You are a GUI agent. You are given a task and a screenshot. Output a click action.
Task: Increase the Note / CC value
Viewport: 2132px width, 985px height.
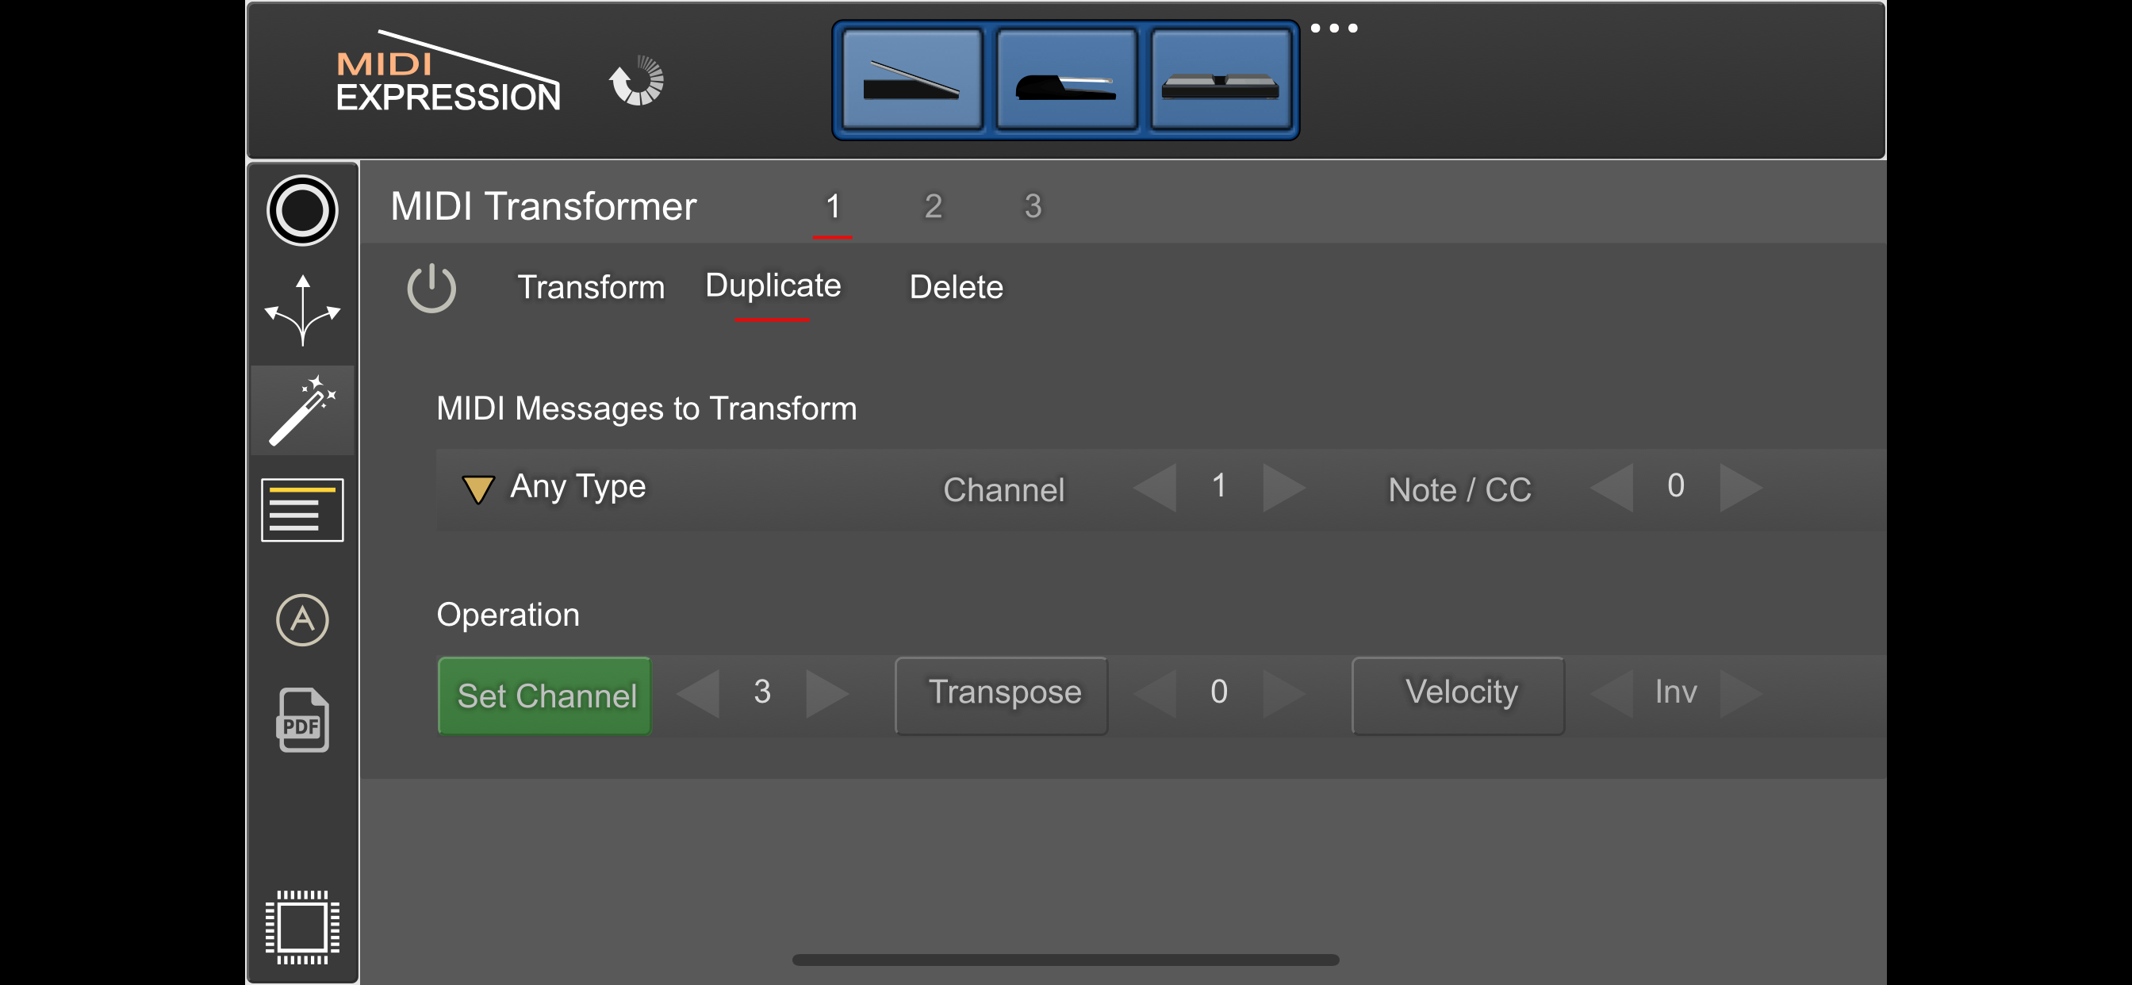pyautogui.click(x=1740, y=489)
